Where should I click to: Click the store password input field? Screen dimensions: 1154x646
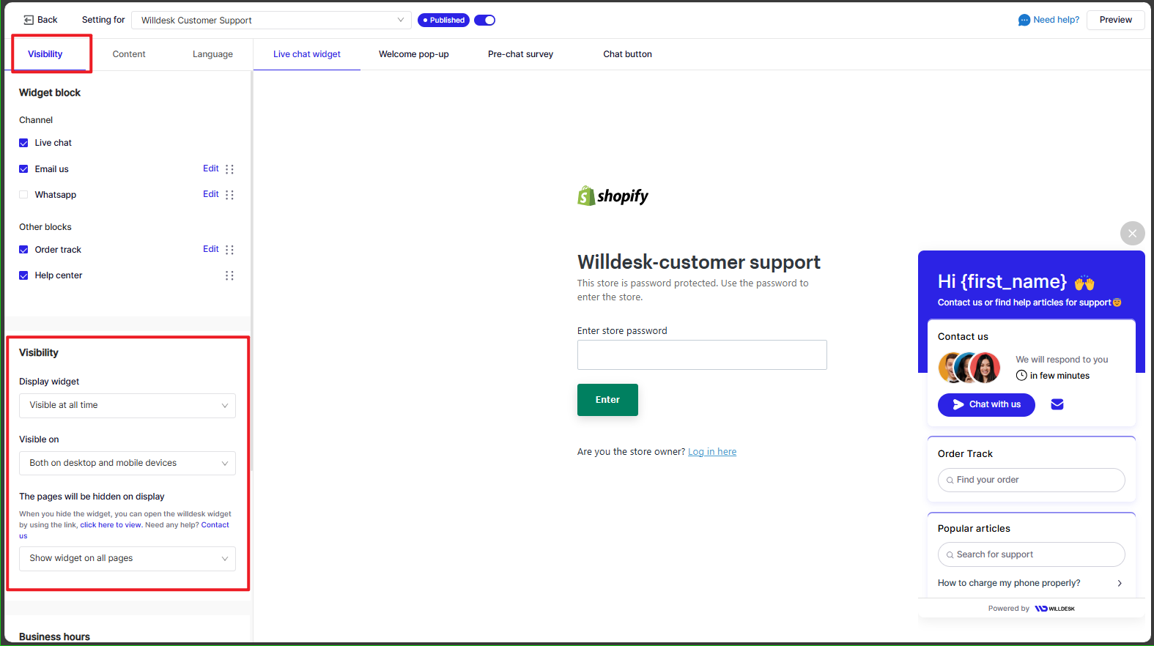[702, 354]
